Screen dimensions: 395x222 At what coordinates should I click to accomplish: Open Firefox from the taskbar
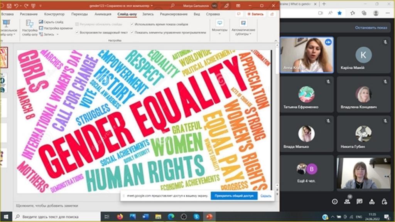(x=120, y=217)
